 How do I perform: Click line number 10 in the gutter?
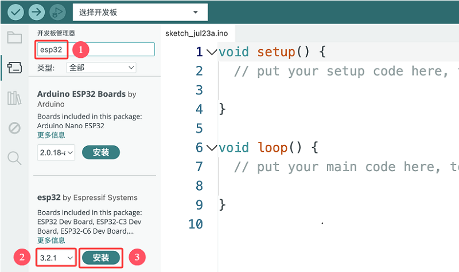[196, 224]
